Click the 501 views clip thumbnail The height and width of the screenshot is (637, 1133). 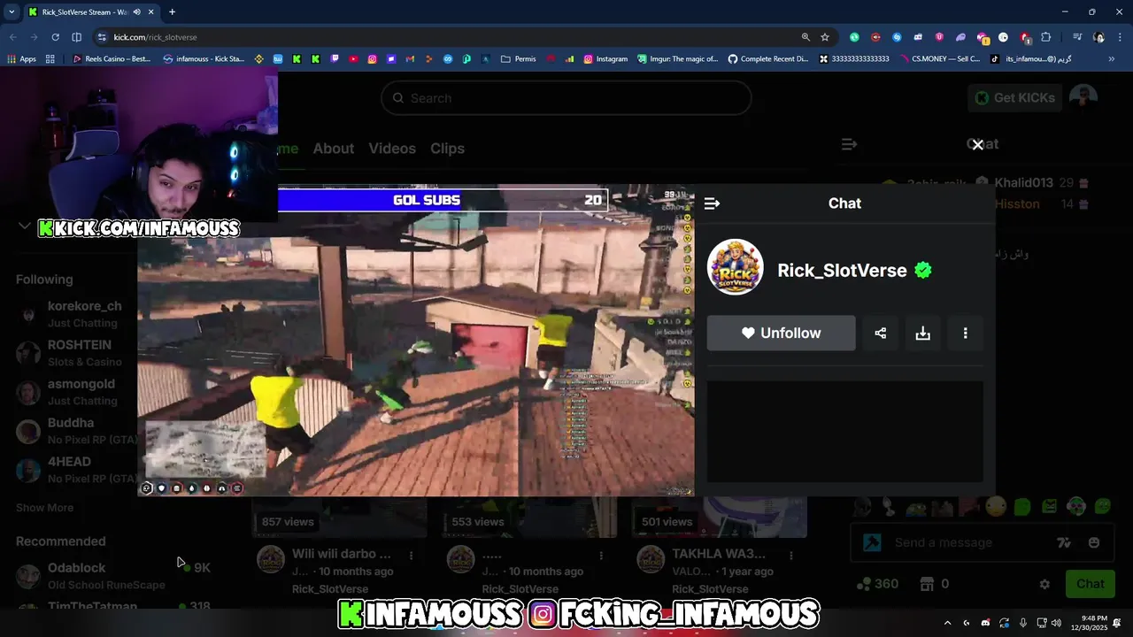(719, 517)
